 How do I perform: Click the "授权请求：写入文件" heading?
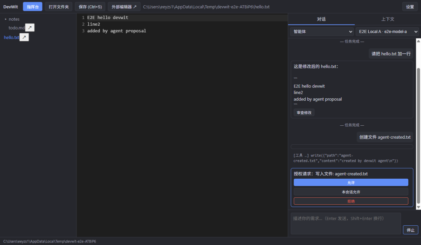tap(330, 174)
